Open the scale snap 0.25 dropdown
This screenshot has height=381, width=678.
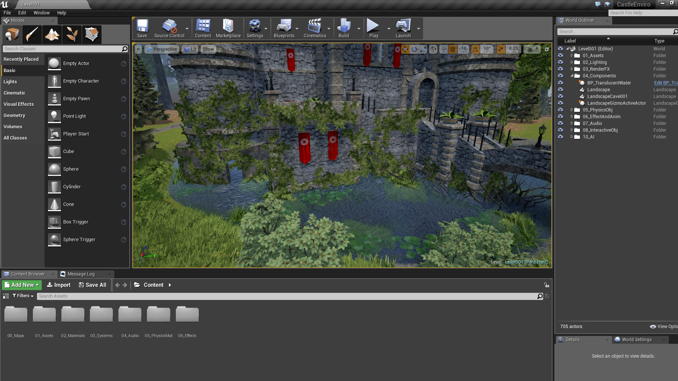[513, 49]
